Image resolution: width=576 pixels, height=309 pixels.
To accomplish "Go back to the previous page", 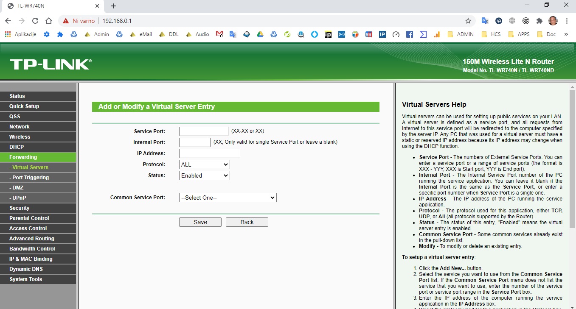I will click(8, 21).
